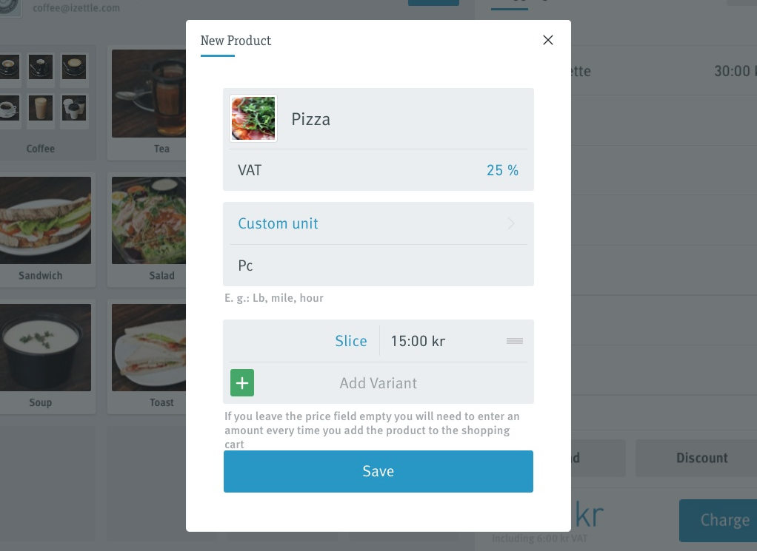Expand the Custom unit chevron
This screenshot has width=757, height=551.
pyautogui.click(x=511, y=223)
